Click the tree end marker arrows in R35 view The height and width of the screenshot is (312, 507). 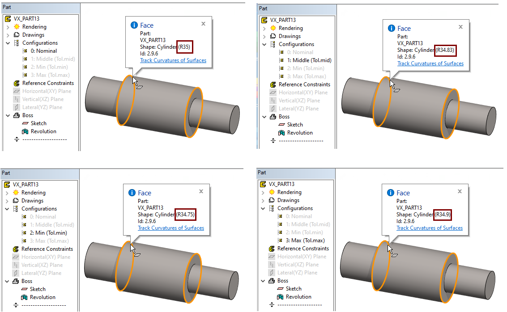pos(17,139)
